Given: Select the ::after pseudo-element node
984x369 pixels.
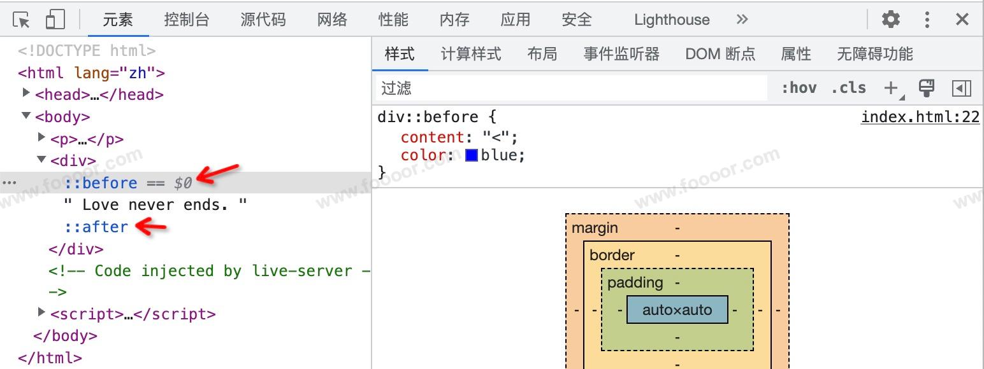Looking at the screenshot, I should point(96,226).
